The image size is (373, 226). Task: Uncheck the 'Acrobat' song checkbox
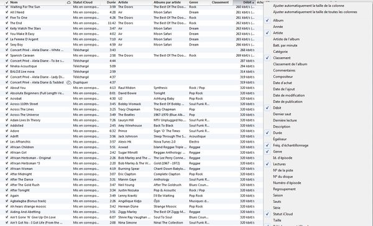coord(7,98)
